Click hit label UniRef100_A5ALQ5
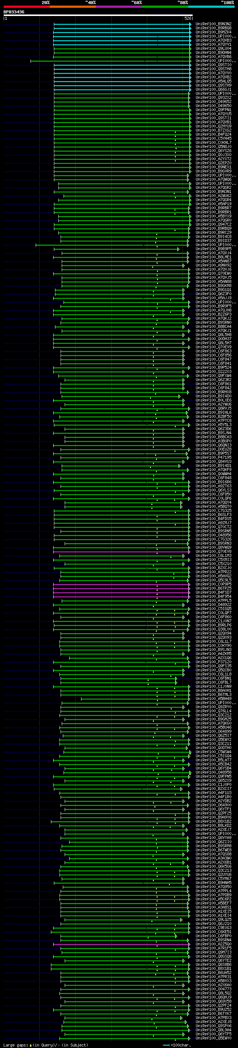 tap(213, 81)
